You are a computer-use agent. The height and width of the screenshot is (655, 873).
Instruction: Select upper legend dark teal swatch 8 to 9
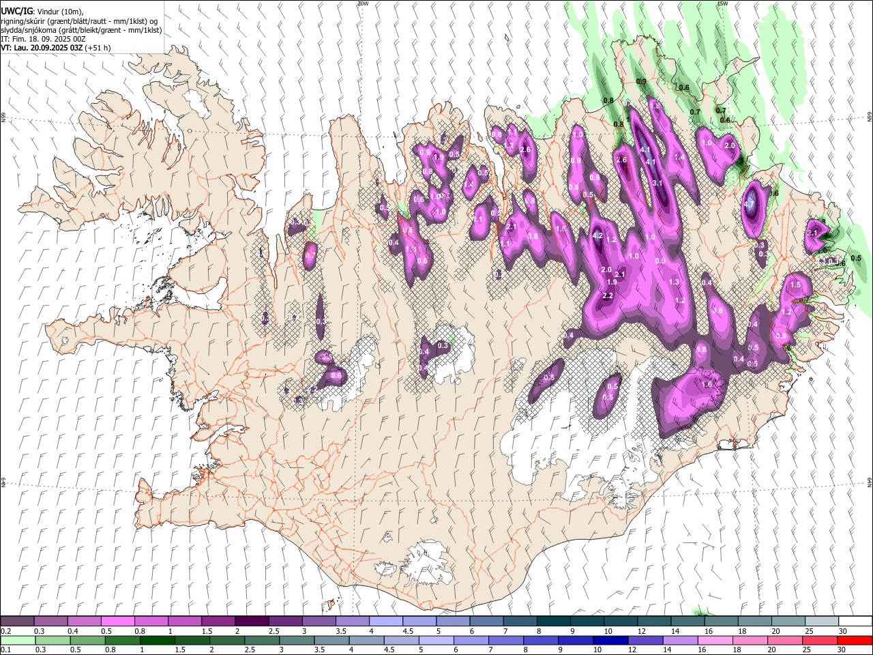[553, 622]
